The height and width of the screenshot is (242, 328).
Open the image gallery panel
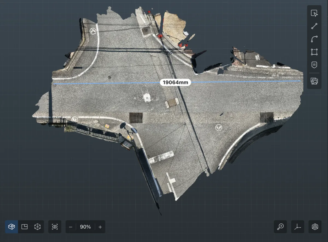pos(314,81)
